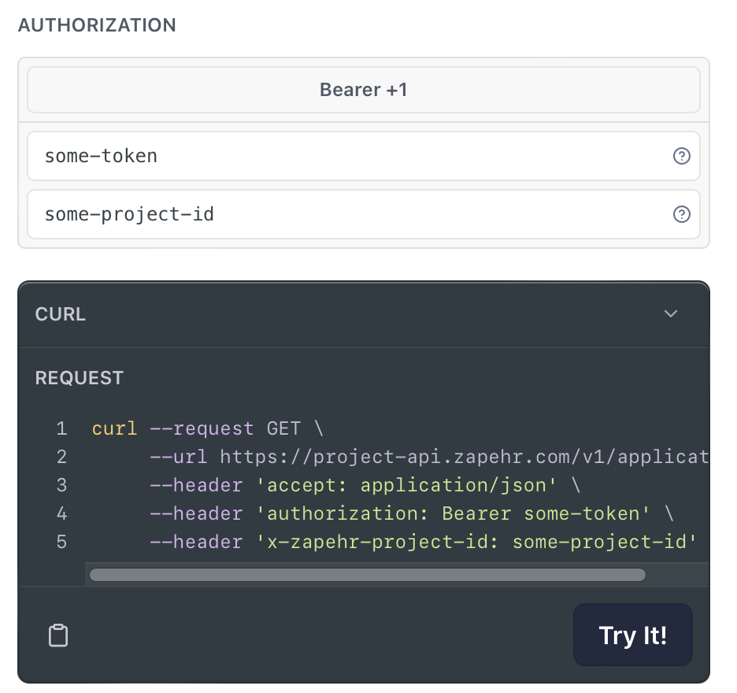Open help for the some-project-id field
The height and width of the screenshot is (693, 737).
pos(682,214)
